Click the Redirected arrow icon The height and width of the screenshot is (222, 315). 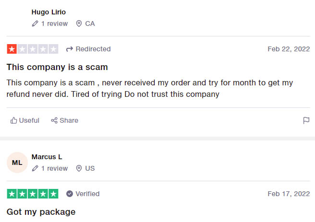[70, 49]
